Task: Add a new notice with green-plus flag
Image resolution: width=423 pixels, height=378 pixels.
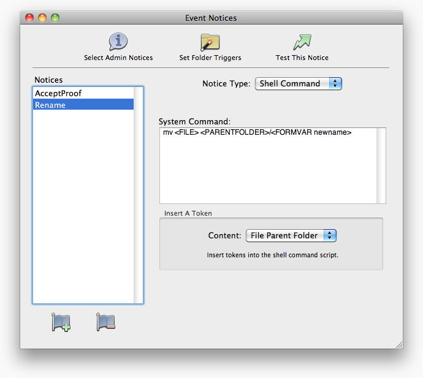Action: coord(61,322)
